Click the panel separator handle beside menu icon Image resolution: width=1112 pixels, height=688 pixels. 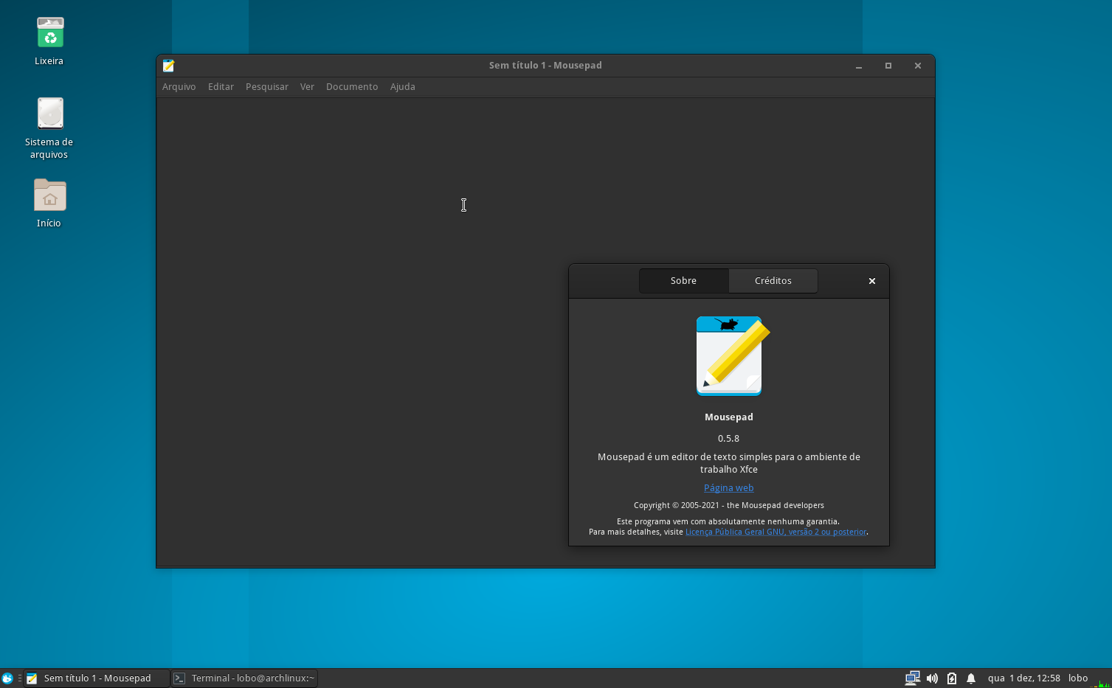click(19, 678)
